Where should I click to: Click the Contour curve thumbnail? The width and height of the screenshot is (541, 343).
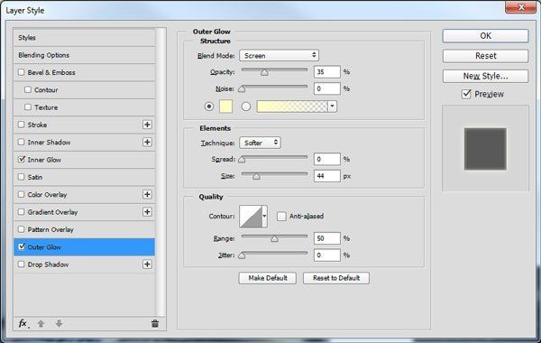[251, 217]
